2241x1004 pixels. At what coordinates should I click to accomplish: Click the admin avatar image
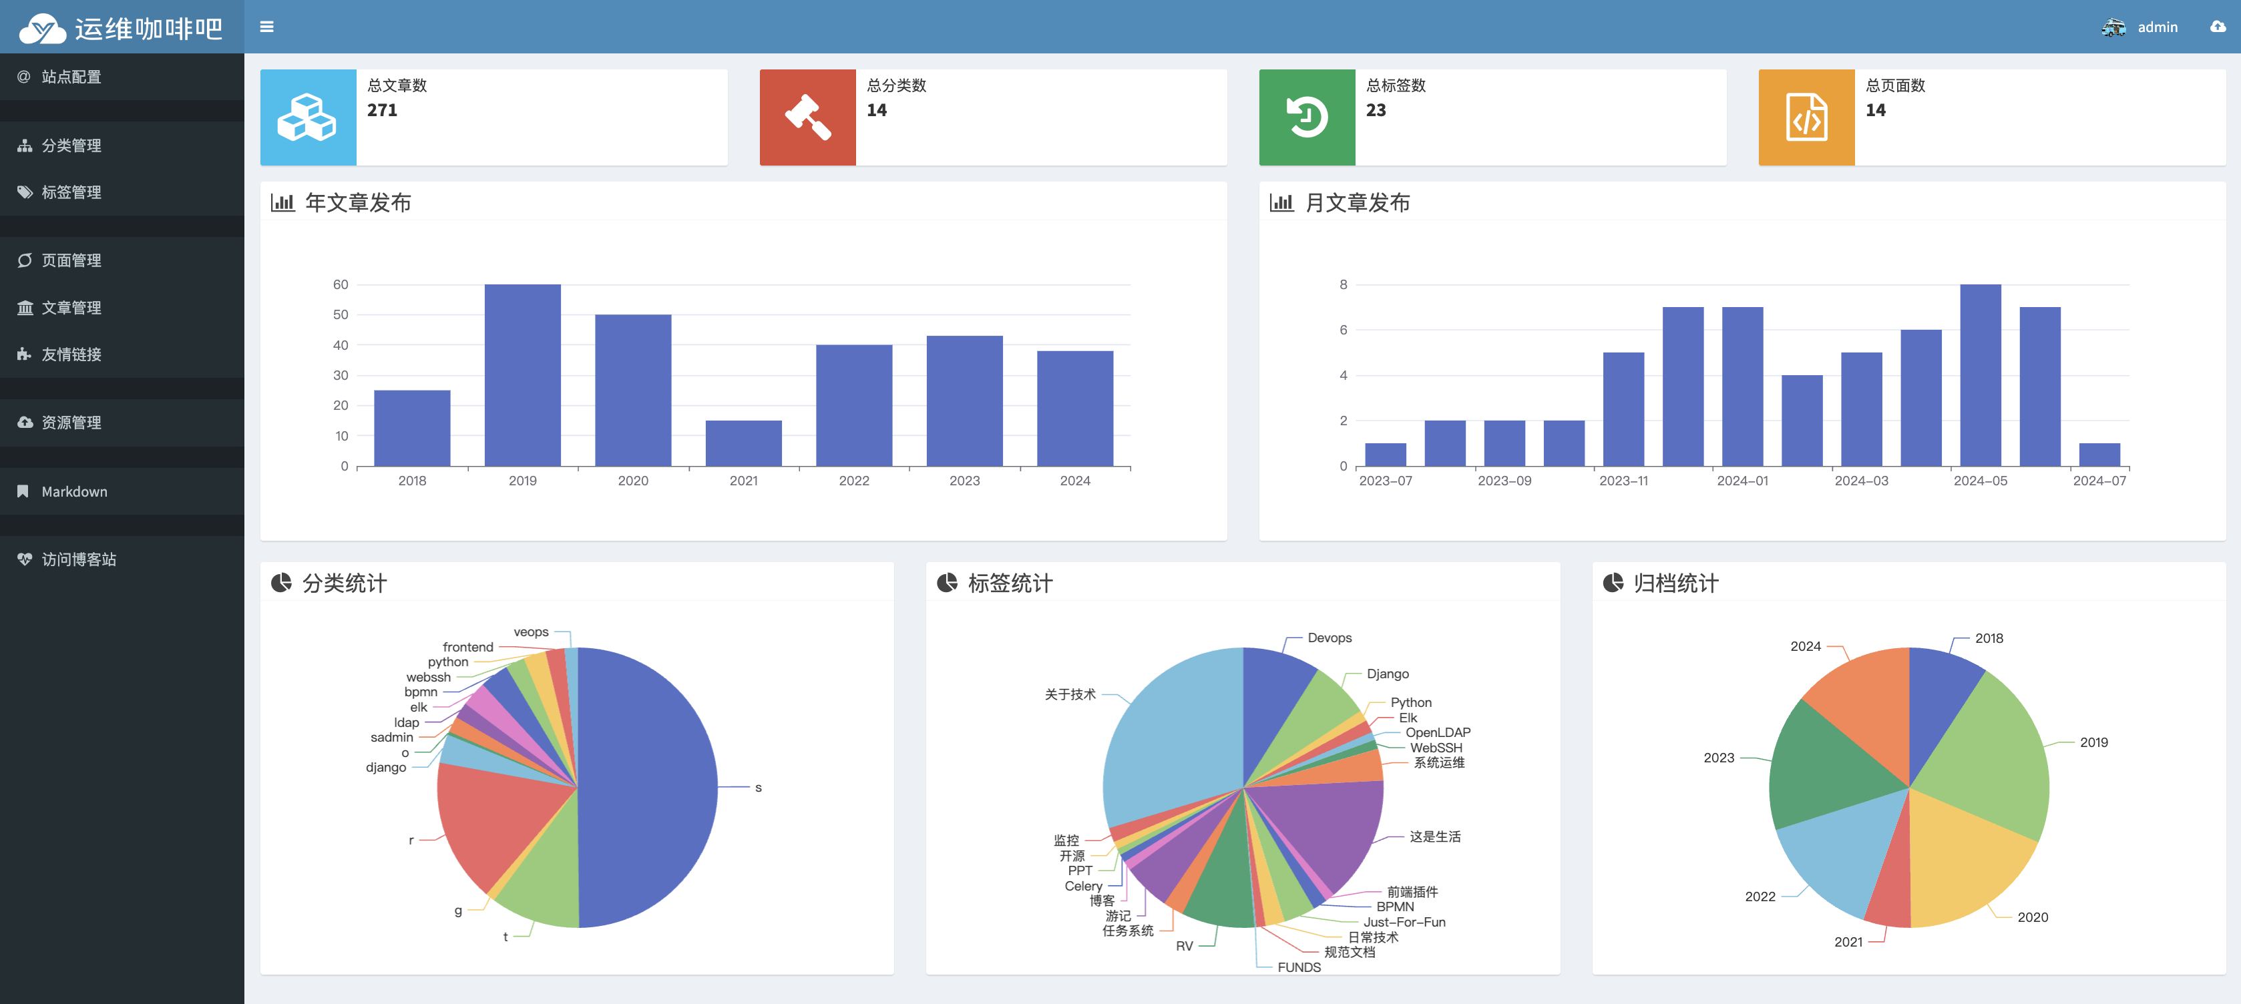coord(2113,27)
